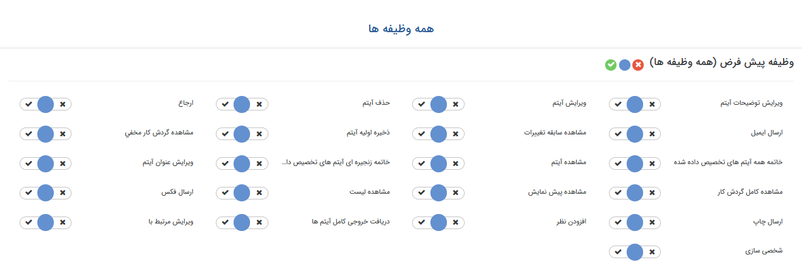Click the red X icon beside default role heading

pyautogui.click(x=638, y=64)
